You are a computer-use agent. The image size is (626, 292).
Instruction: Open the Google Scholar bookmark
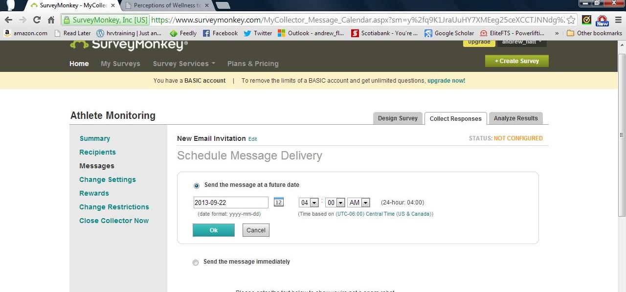pos(449,33)
